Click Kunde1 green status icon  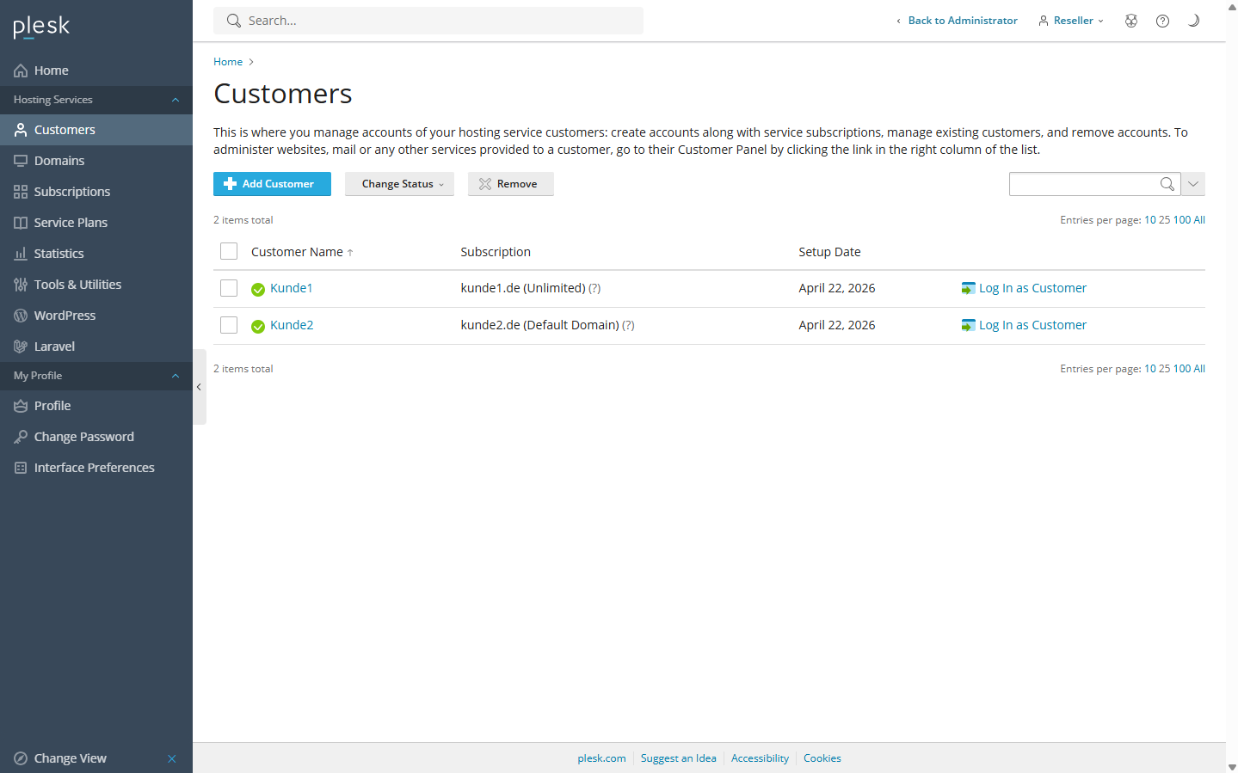258,290
